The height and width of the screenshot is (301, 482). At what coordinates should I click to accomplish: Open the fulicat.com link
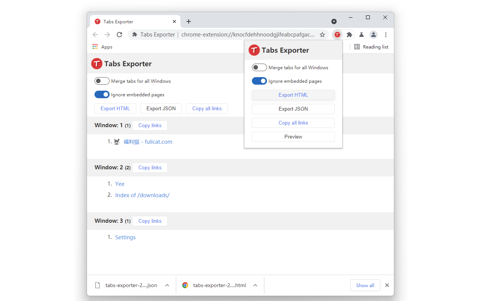click(148, 142)
